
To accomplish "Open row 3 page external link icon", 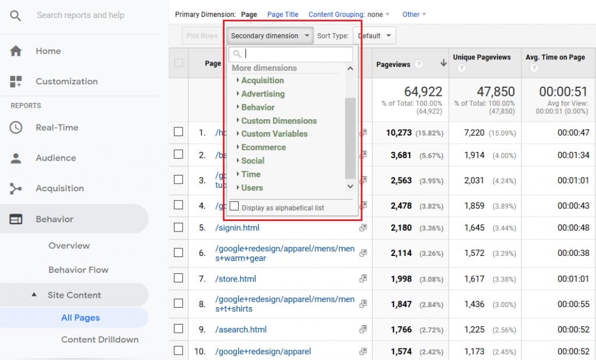I will [364, 180].
